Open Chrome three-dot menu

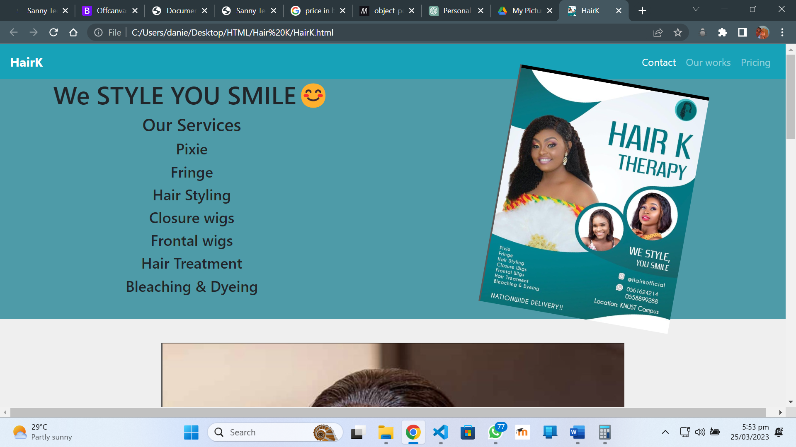click(x=782, y=32)
